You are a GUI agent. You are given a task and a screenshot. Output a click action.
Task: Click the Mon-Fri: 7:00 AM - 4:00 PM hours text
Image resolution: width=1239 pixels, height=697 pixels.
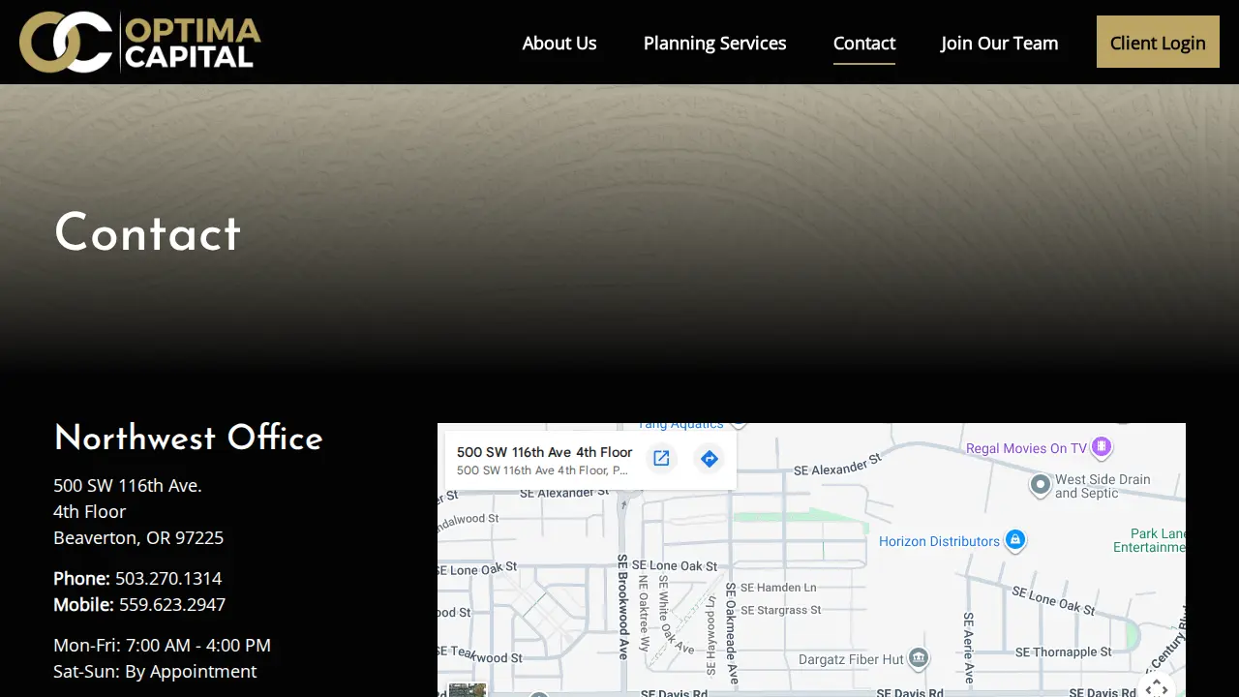pyautogui.click(x=162, y=645)
